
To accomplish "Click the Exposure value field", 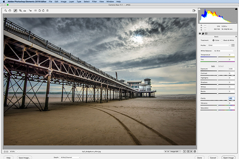I will click(x=231, y=69).
